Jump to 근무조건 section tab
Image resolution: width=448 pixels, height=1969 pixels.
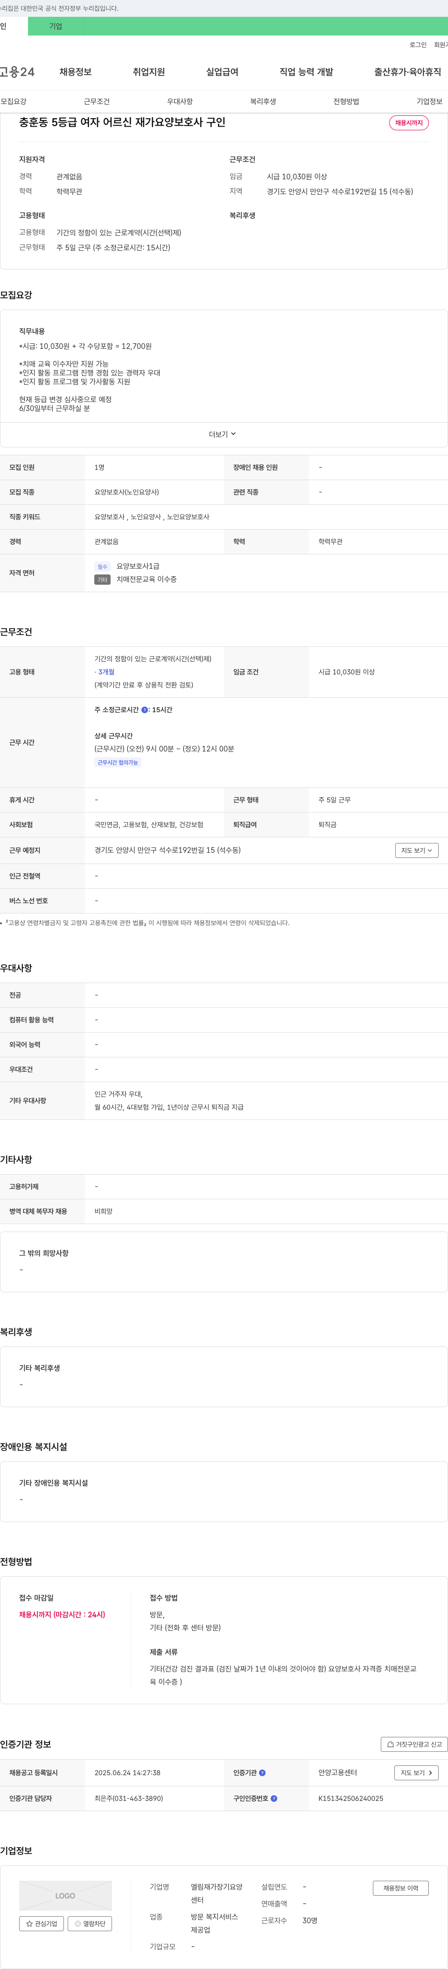click(x=97, y=102)
